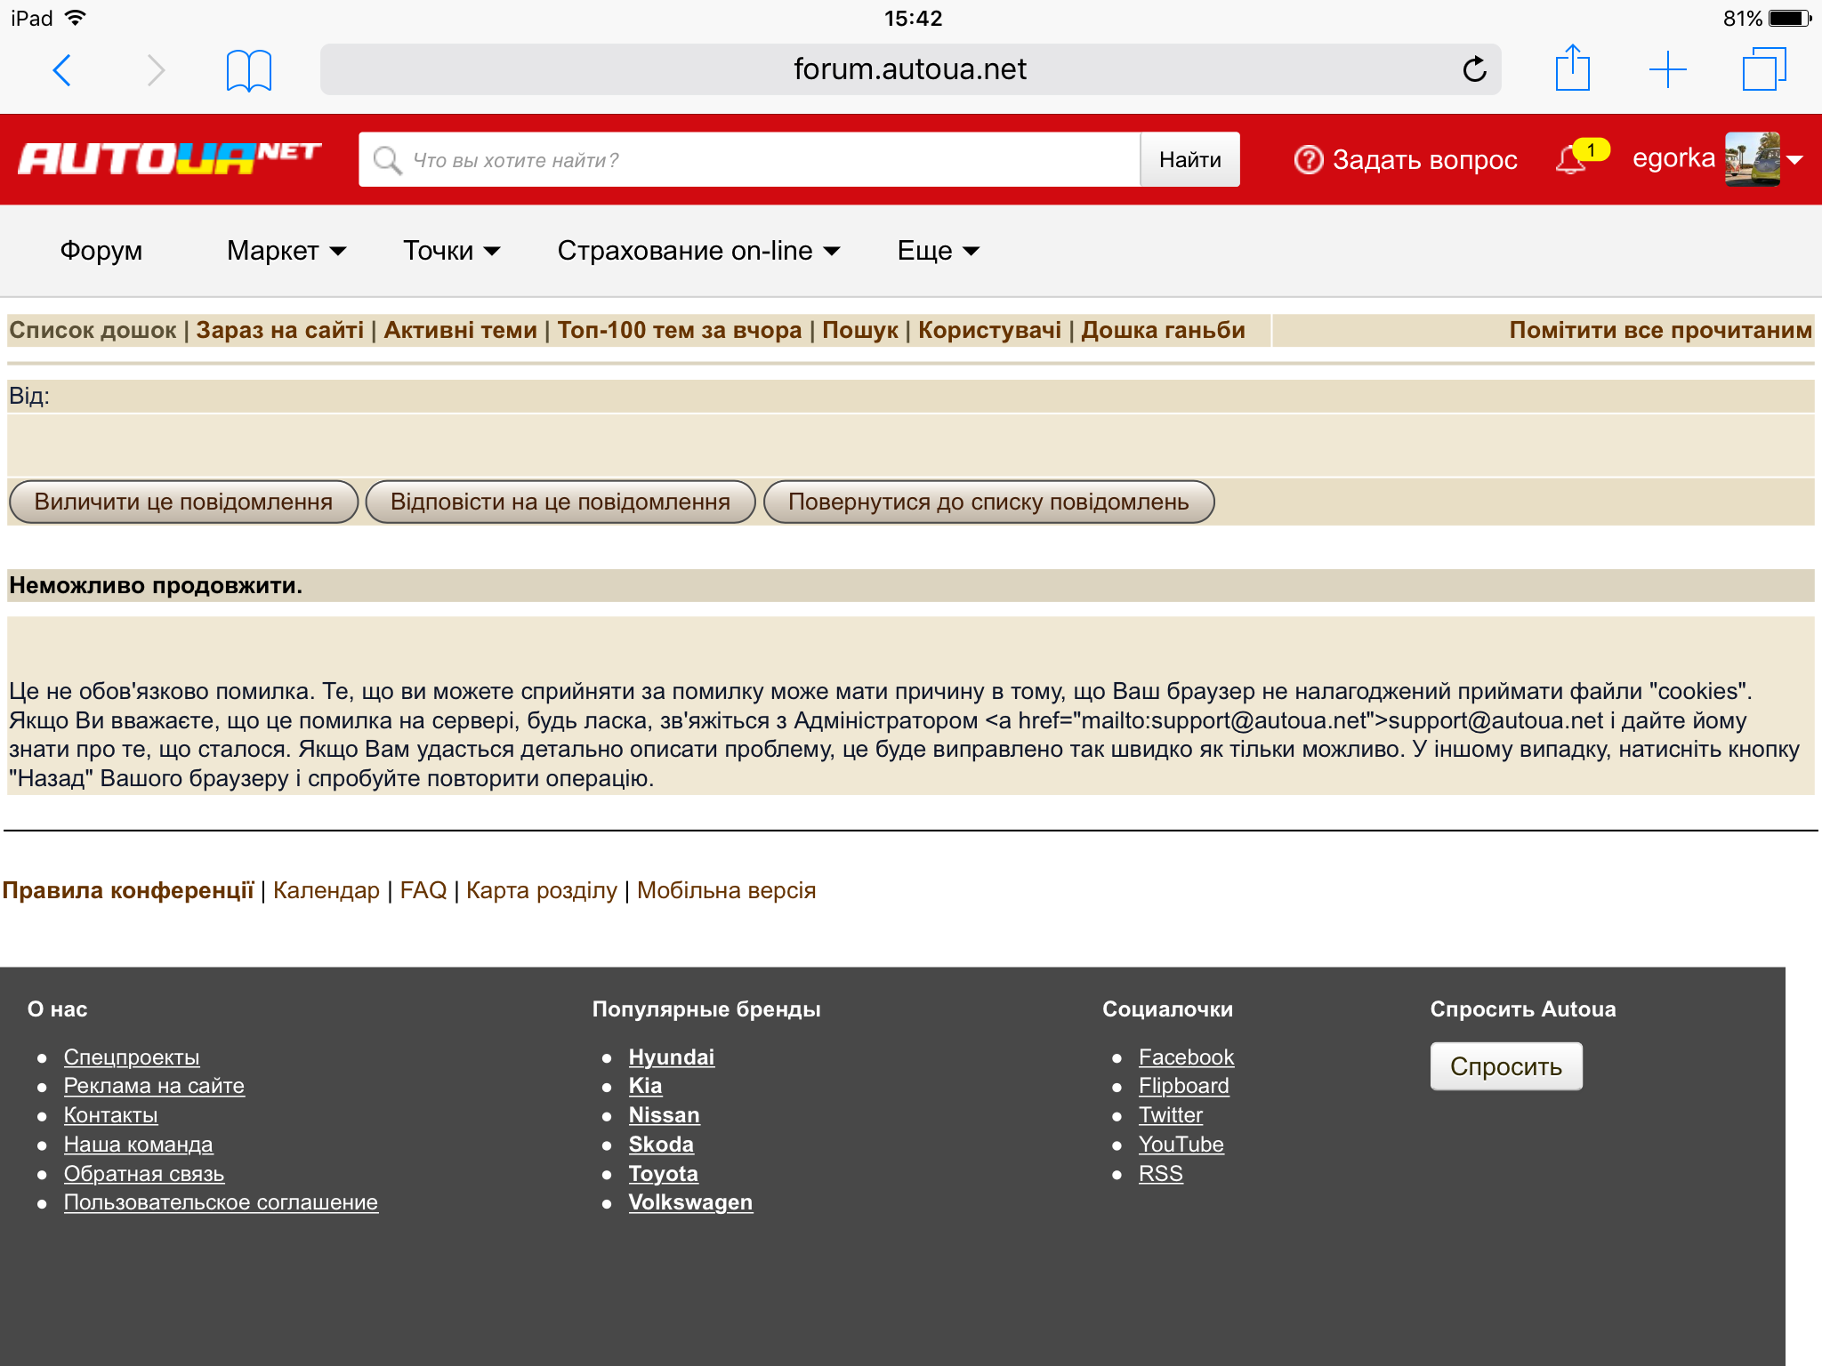Image resolution: width=1822 pixels, height=1366 pixels.
Task: Click egorka user avatar thumbnail
Action: pyautogui.click(x=1752, y=159)
